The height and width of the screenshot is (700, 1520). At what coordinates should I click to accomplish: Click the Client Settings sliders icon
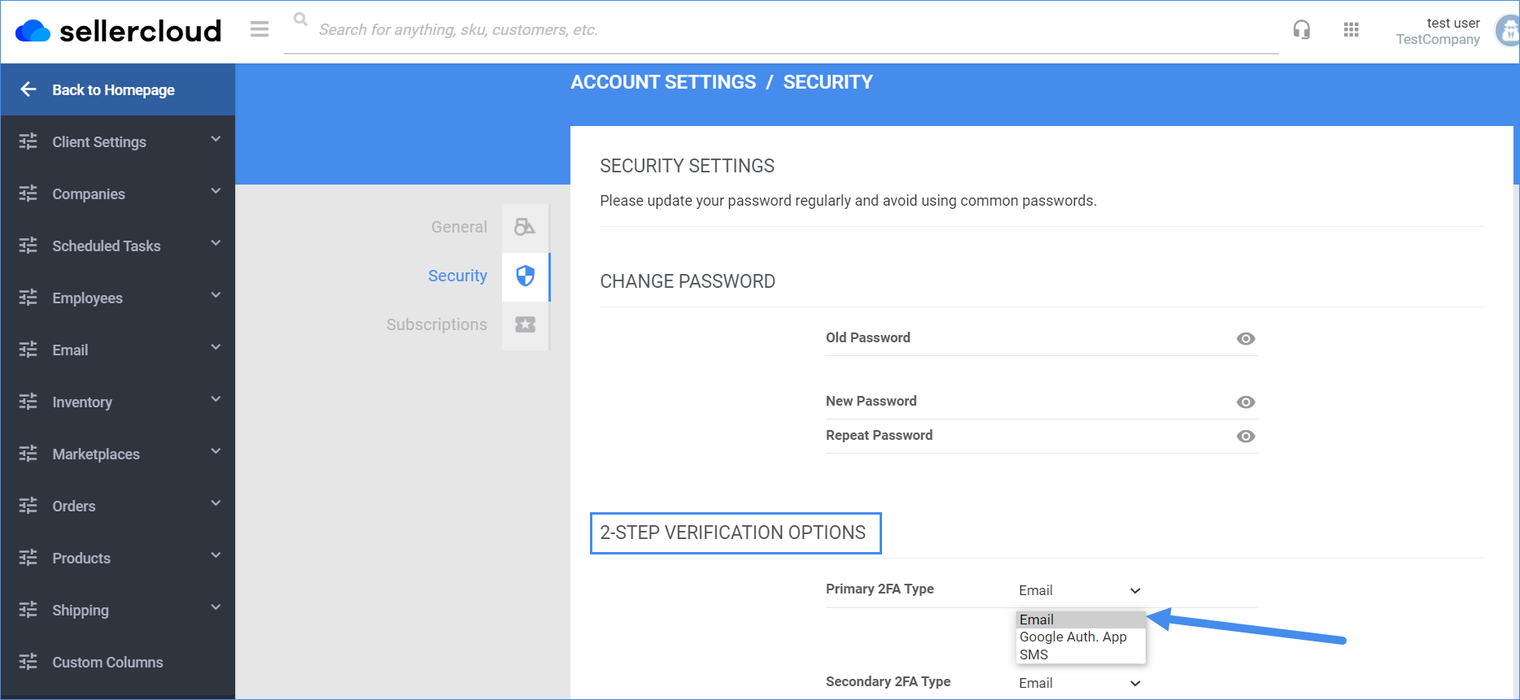pos(28,141)
